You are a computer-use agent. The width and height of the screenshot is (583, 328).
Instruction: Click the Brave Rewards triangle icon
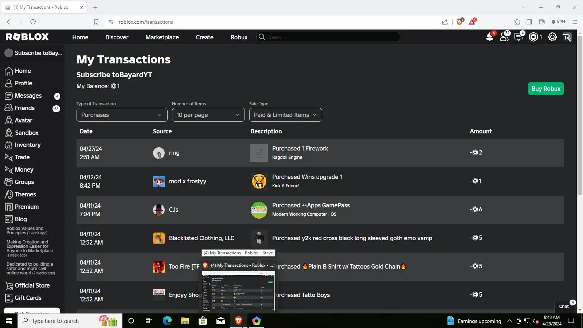[x=472, y=22]
